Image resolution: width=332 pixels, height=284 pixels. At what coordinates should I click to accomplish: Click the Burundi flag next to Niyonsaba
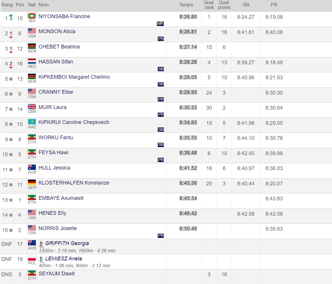(32, 16)
